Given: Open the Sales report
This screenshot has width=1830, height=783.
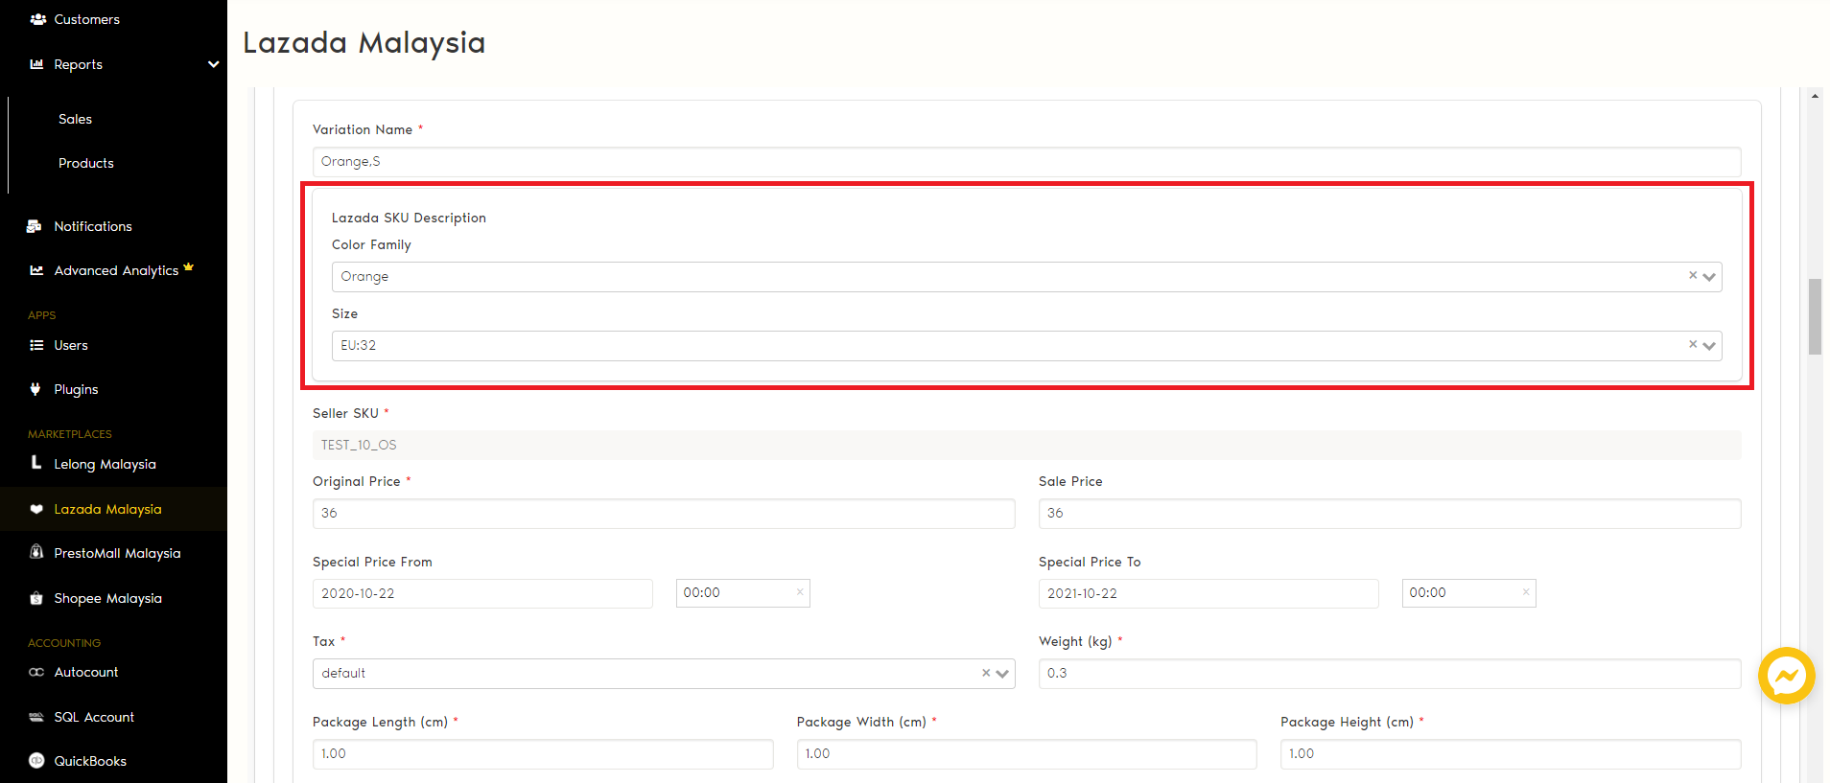Looking at the screenshot, I should (75, 119).
